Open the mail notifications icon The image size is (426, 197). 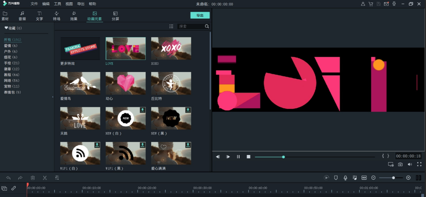click(x=386, y=4)
